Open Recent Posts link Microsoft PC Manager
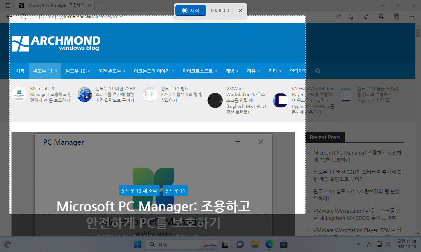Image resolution: width=421 pixels, height=252 pixels. [x=357, y=156]
